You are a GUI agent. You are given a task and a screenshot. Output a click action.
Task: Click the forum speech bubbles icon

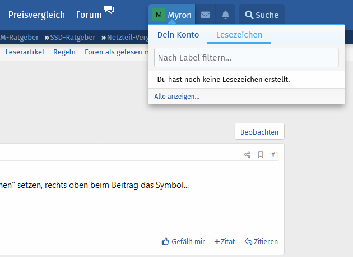[109, 10]
